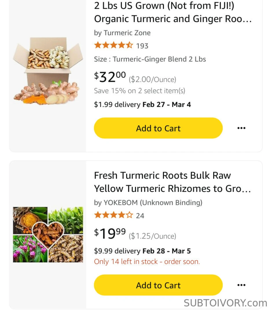Open the 193 reviews count

click(x=142, y=46)
